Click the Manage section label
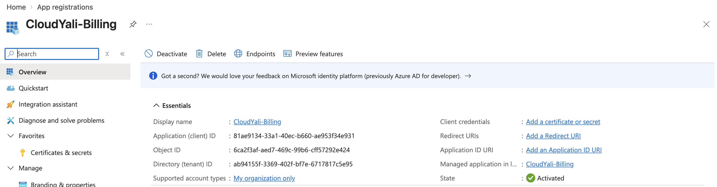The width and height of the screenshot is (717, 187). coord(30,168)
